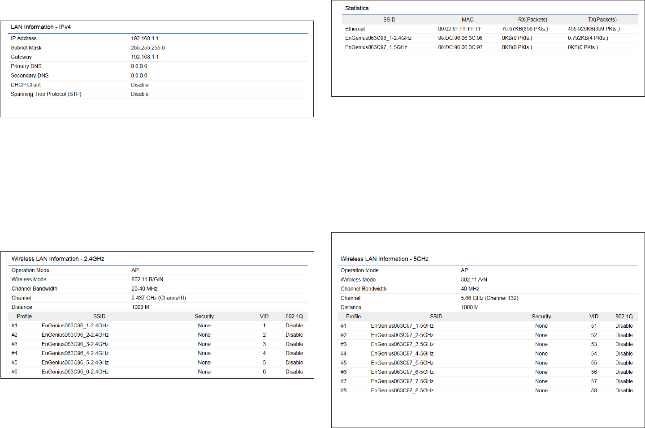The width and height of the screenshot is (645, 428).
Task: Click "Wireless LAN Information - 5GHz" heading
Action: click(385, 259)
